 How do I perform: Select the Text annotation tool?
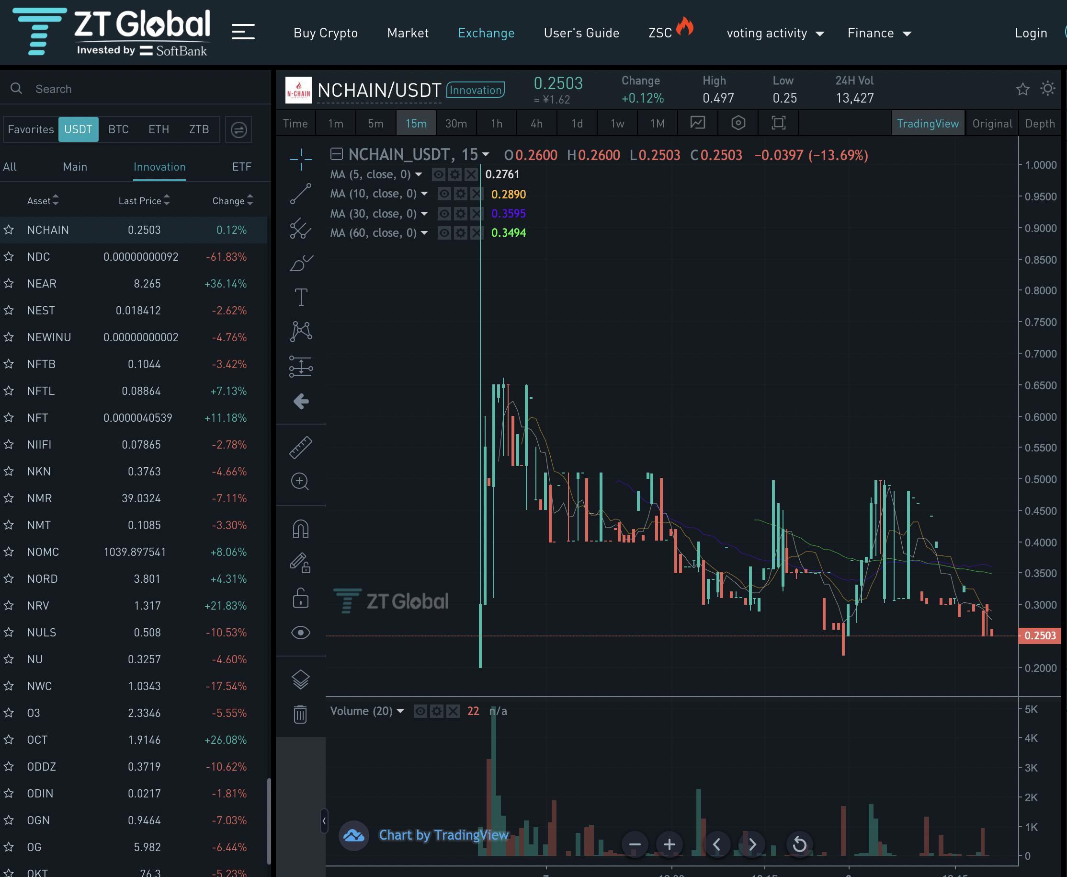301,297
